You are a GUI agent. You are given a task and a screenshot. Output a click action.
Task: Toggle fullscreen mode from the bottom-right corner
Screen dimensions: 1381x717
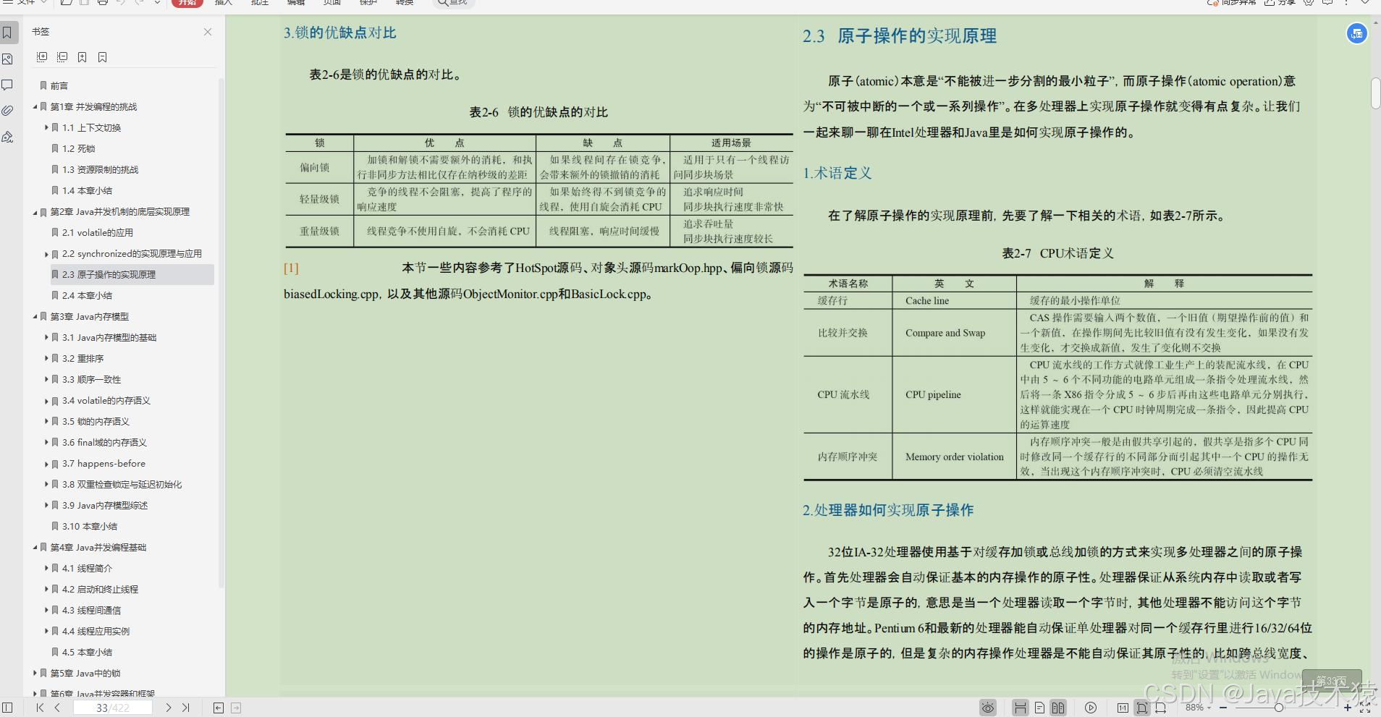click(1365, 707)
